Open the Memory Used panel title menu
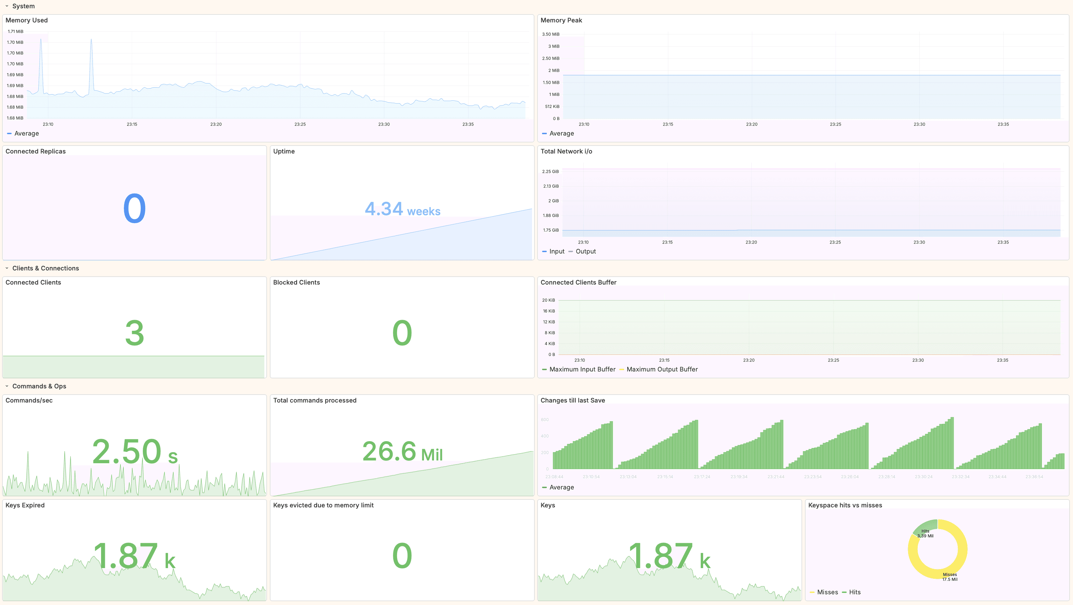Screen dimensions: 1073x605 [x=27, y=20]
